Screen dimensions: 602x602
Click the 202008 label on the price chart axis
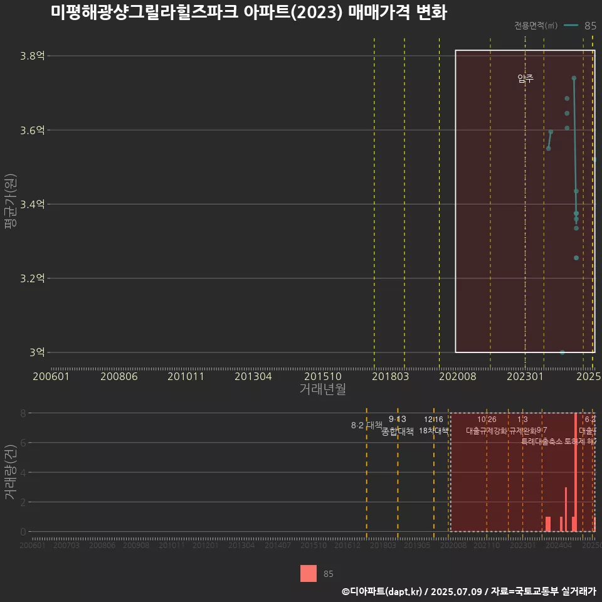click(457, 376)
